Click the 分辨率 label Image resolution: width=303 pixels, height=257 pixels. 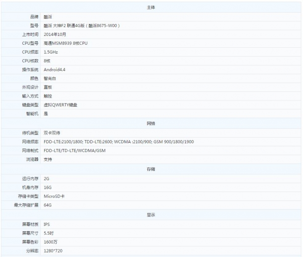32,251
